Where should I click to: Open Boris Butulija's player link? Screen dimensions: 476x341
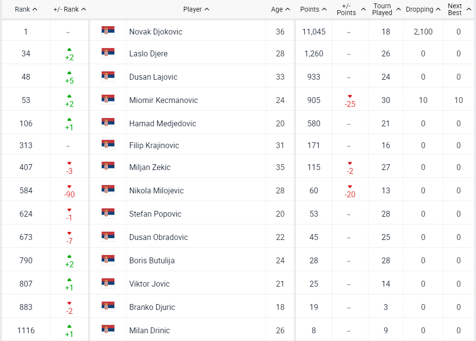coord(152,260)
